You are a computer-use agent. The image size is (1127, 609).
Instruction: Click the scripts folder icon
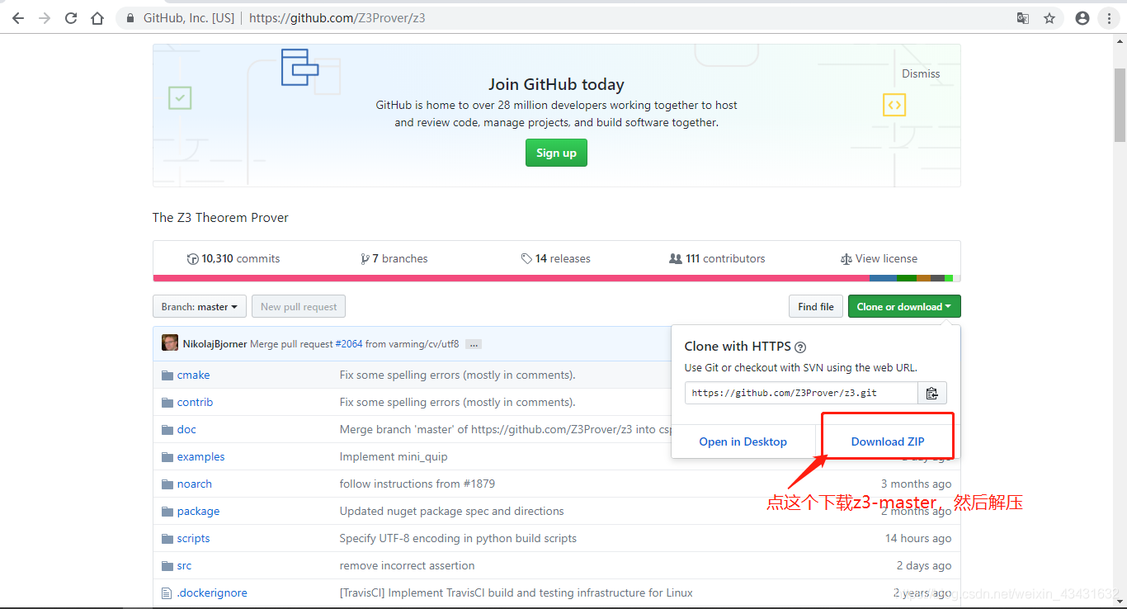167,538
